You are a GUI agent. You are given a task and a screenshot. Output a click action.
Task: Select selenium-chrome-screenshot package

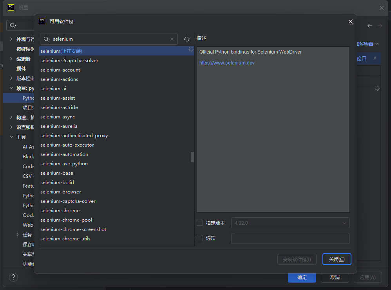pos(116,229)
